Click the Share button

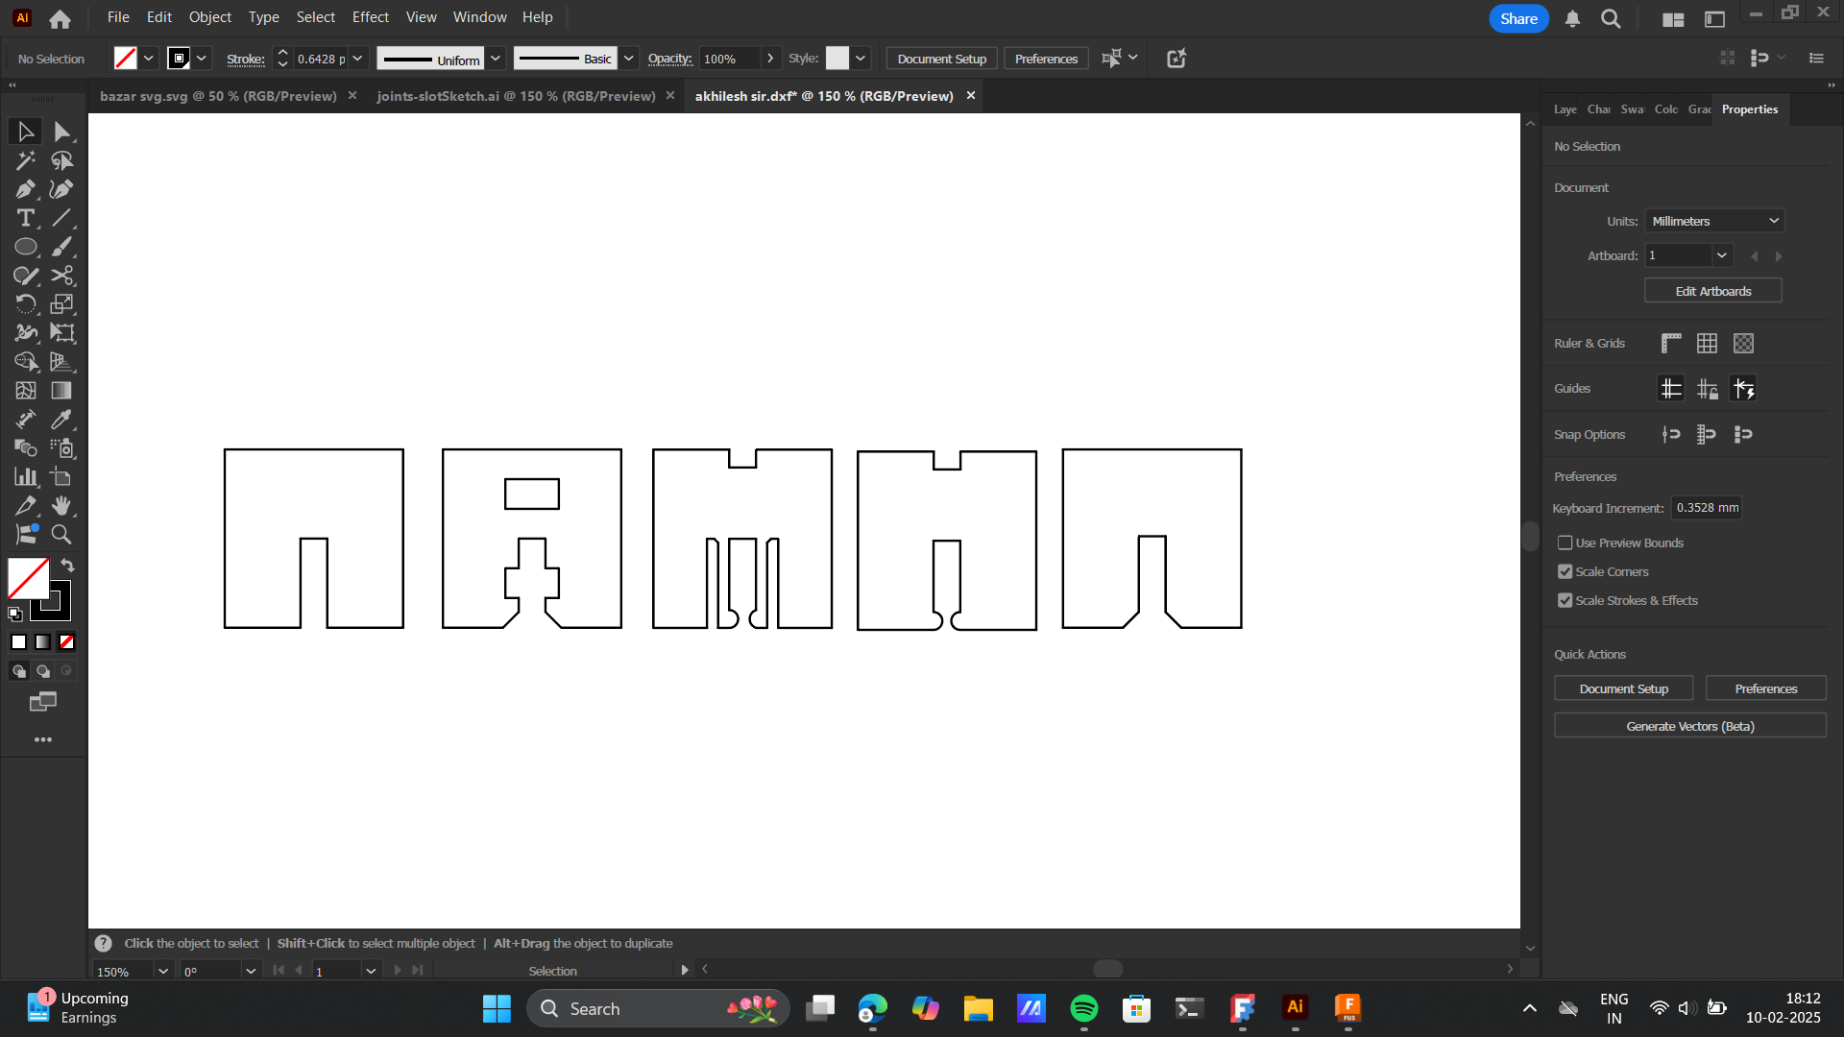(x=1518, y=18)
